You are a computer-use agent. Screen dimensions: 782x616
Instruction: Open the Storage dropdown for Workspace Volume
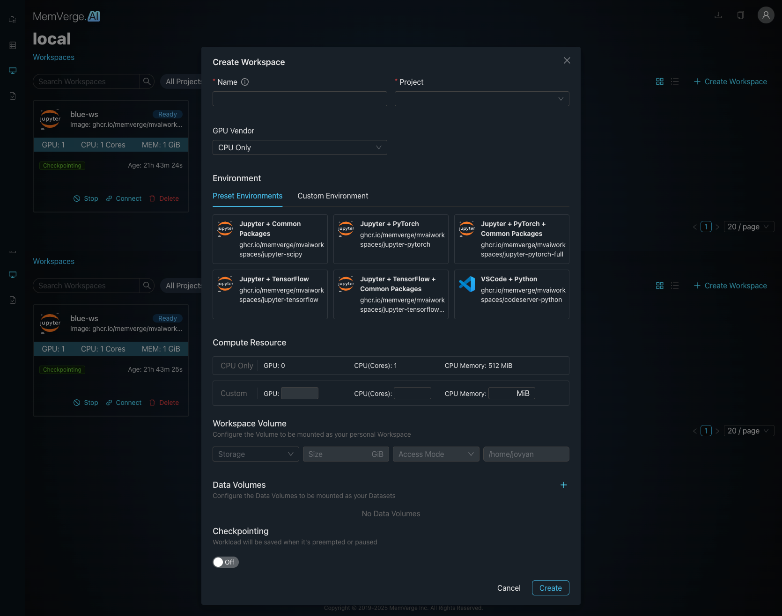pos(256,454)
